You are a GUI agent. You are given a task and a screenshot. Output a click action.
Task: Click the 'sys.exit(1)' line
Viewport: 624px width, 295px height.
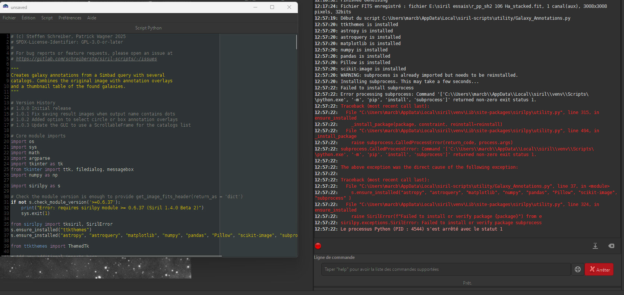click(x=35, y=213)
